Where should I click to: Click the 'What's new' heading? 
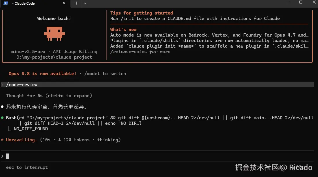tap(123, 30)
